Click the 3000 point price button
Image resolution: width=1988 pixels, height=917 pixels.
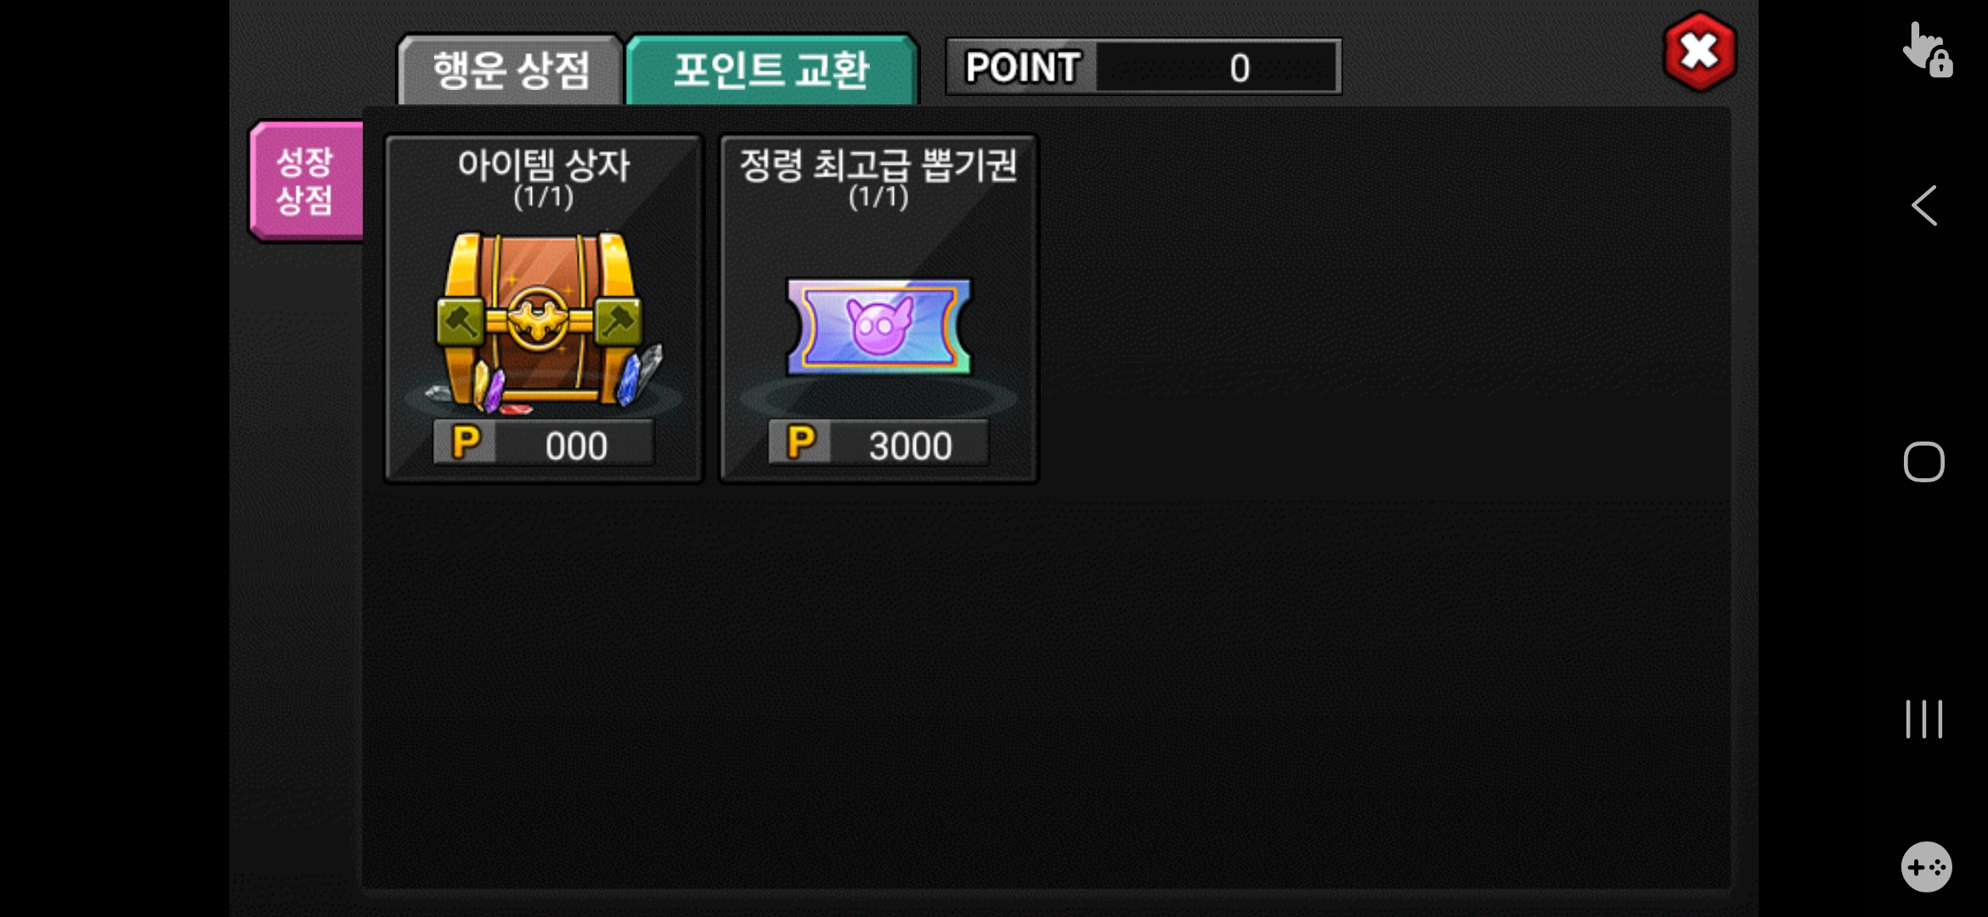click(x=878, y=442)
